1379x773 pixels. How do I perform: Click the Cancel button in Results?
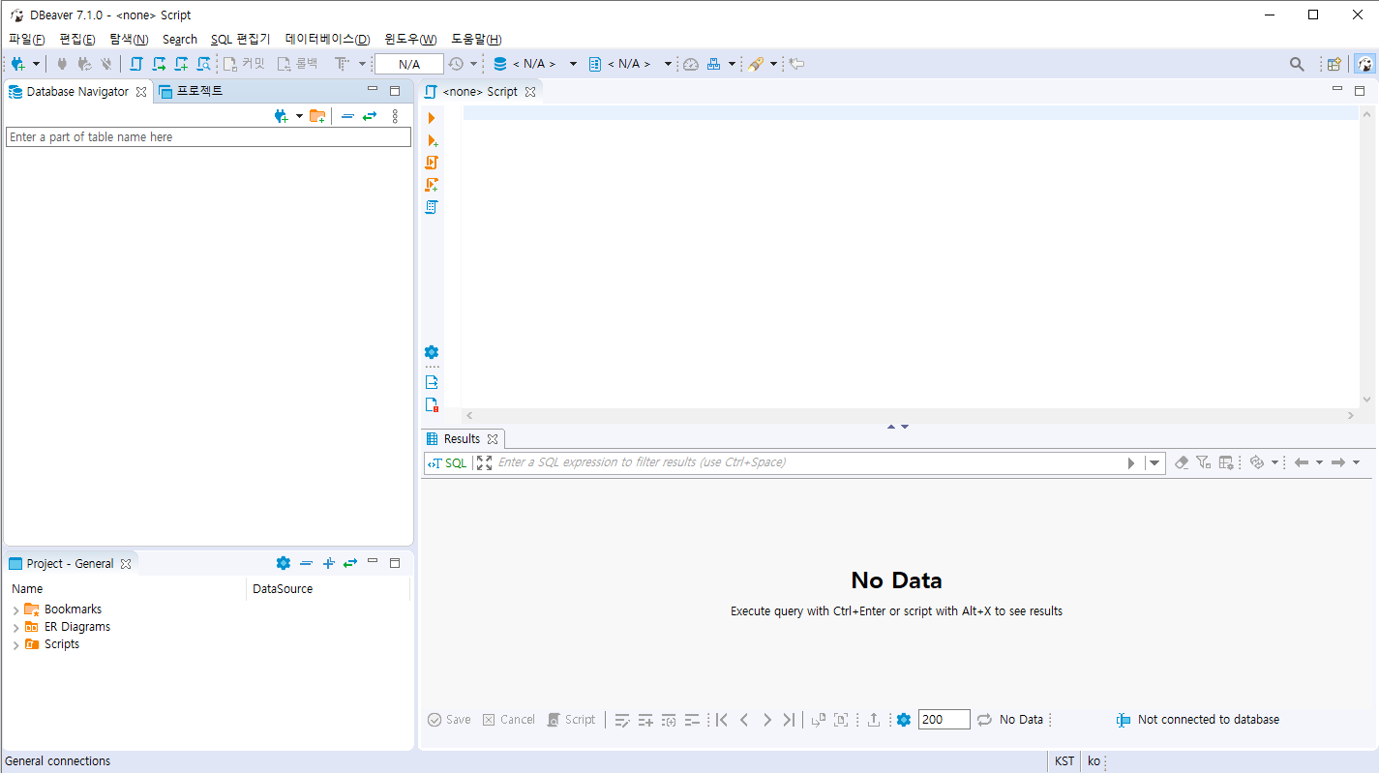point(509,720)
